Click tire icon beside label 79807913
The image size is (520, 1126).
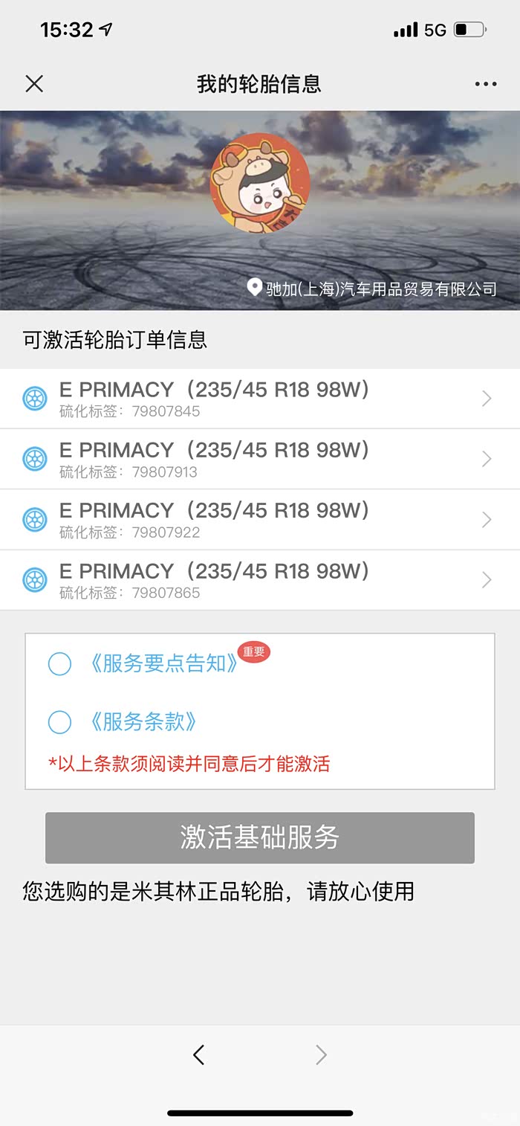[35, 459]
